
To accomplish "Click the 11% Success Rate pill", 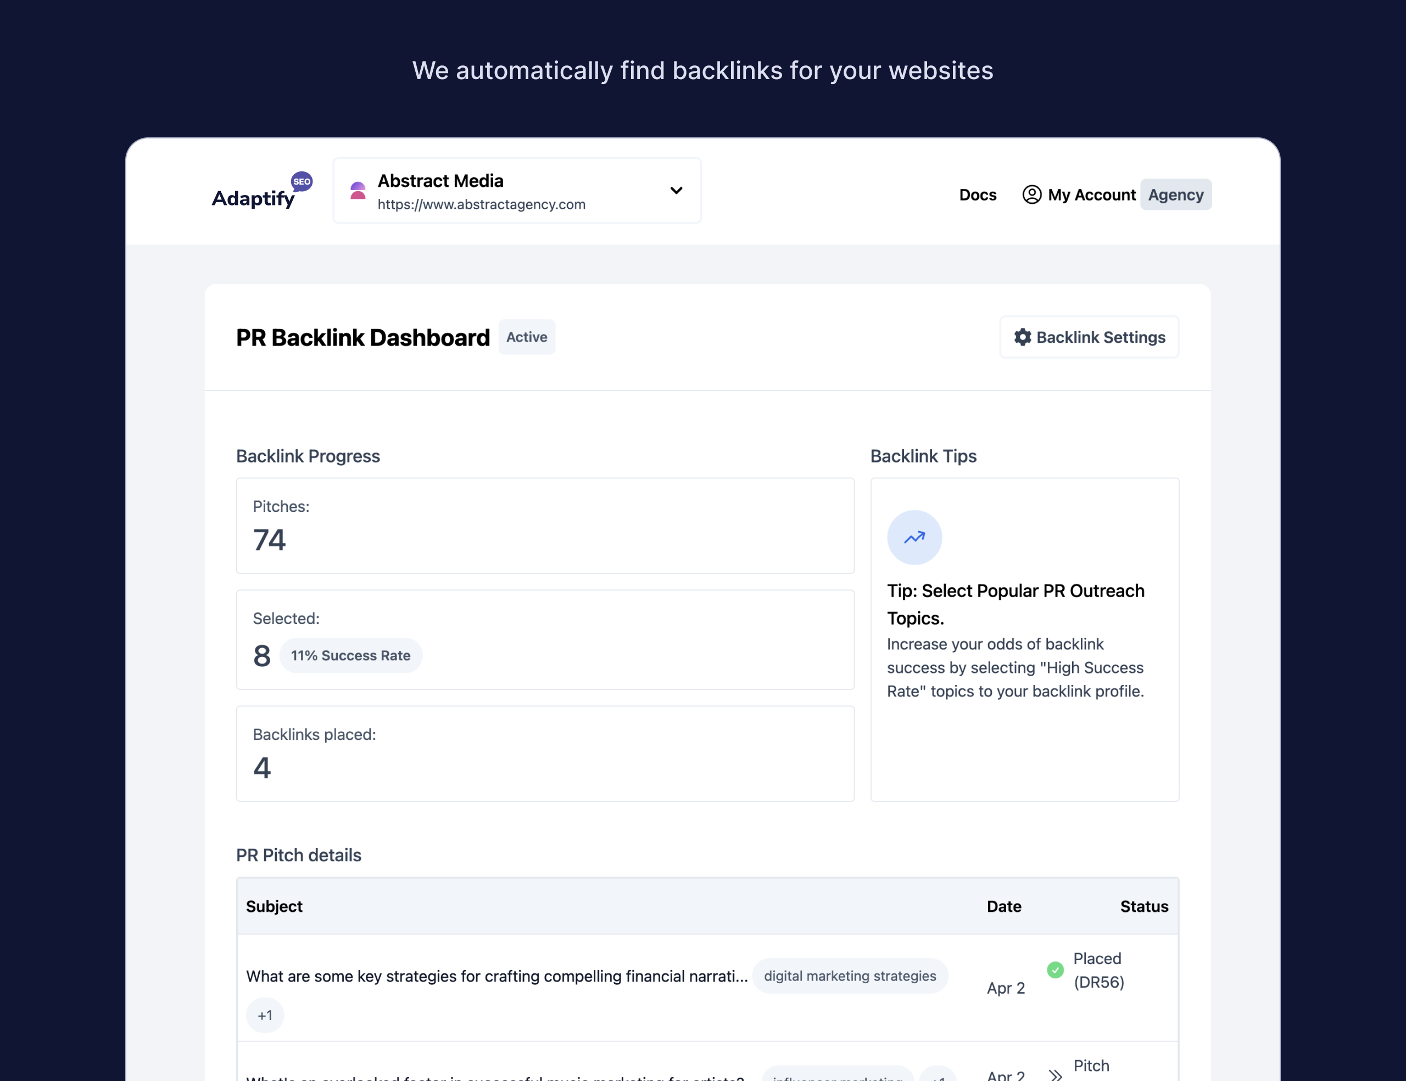I will (x=350, y=655).
